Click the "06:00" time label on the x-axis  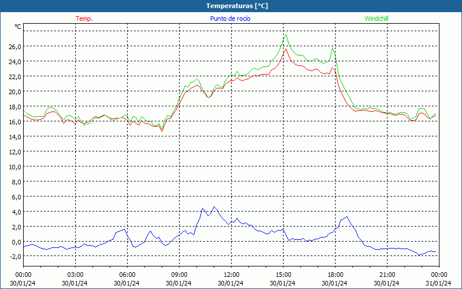[127, 275]
